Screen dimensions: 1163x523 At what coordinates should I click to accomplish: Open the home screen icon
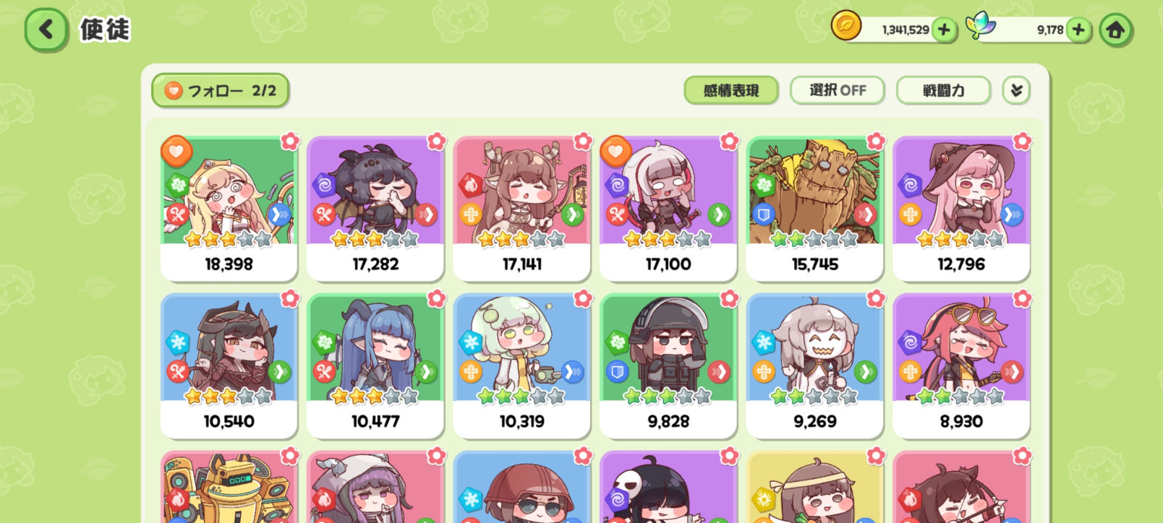pyautogui.click(x=1115, y=30)
